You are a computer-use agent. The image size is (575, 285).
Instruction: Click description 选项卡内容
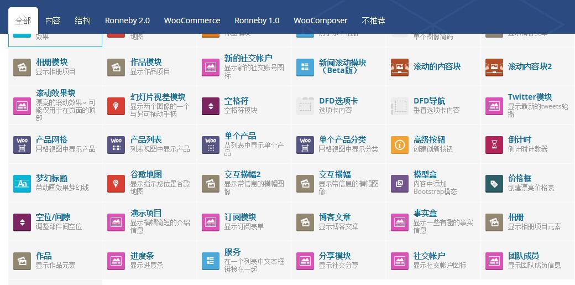(335, 110)
